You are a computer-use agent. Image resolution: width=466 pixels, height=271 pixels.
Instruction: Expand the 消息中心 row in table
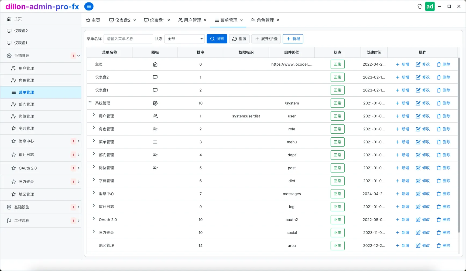[x=94, y=192]
